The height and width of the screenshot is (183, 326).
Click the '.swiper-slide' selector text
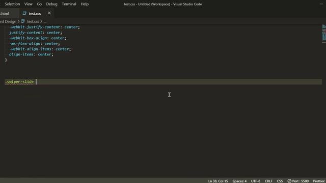(19, 82)
